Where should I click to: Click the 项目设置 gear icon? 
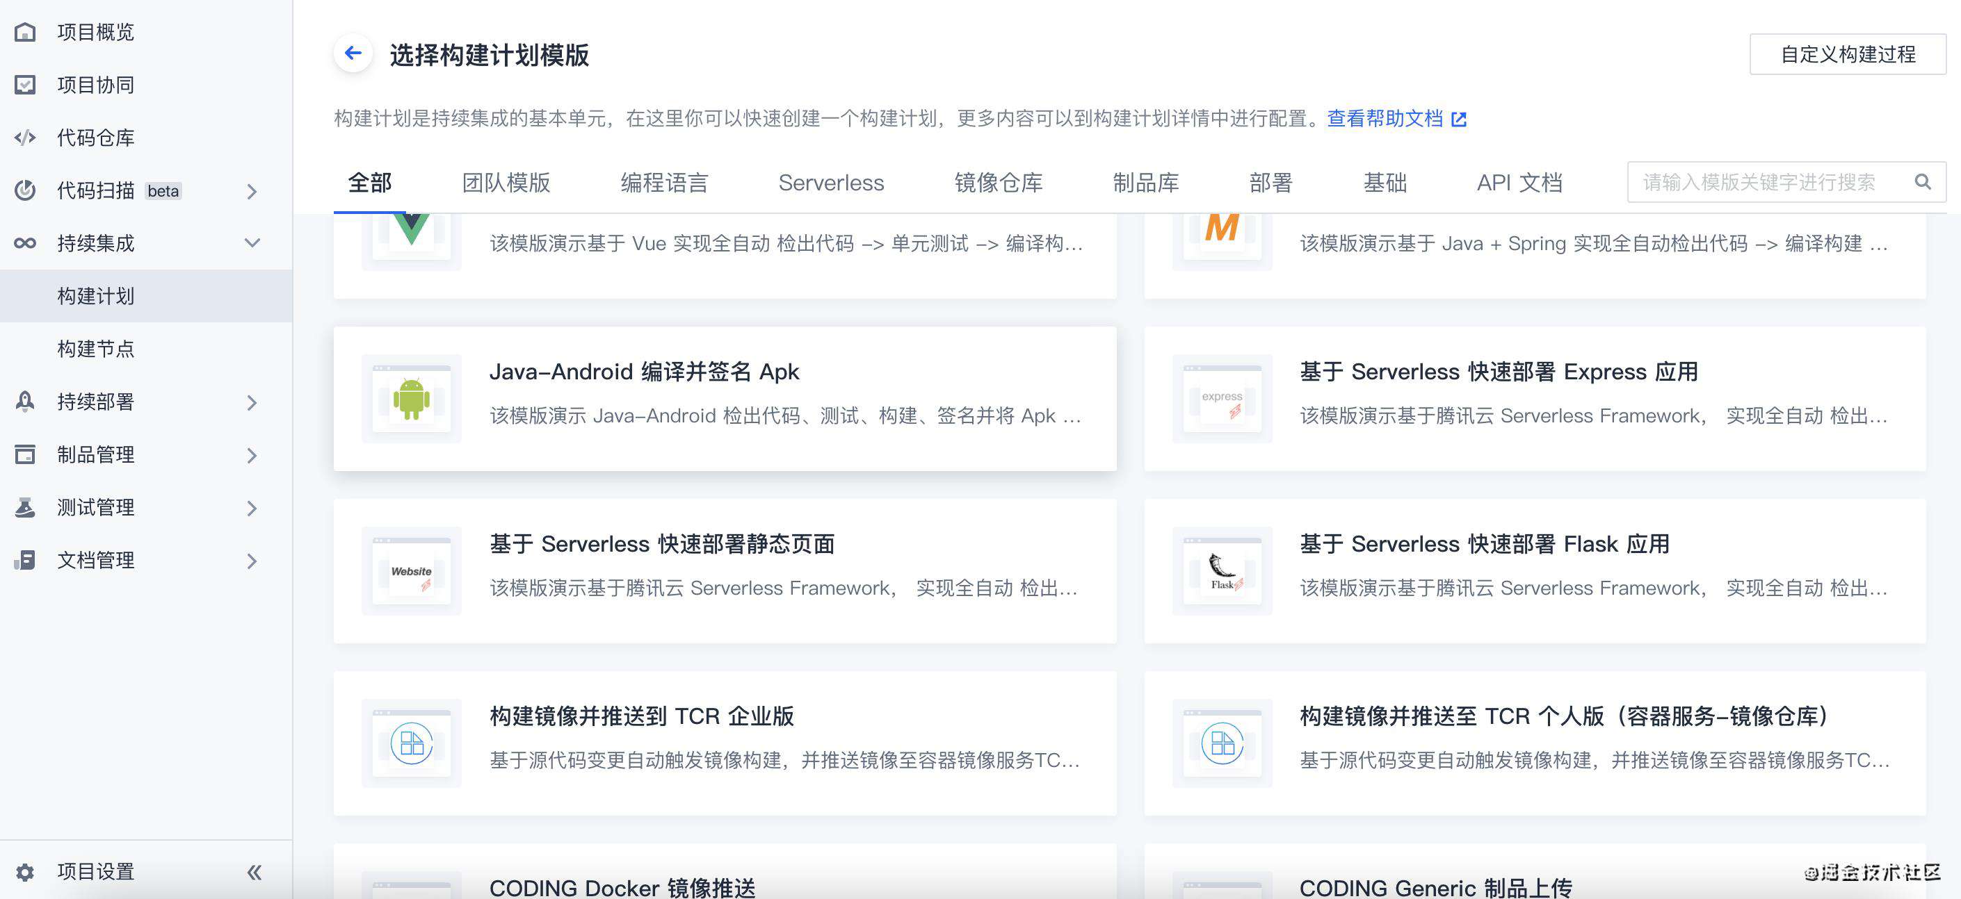(x=25, y=872)
